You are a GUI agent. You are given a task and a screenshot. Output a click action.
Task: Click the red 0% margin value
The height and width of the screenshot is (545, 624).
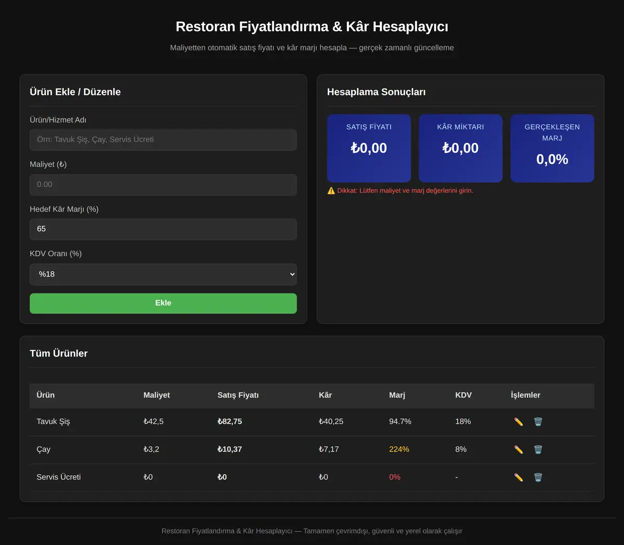(x=395, y=477)
